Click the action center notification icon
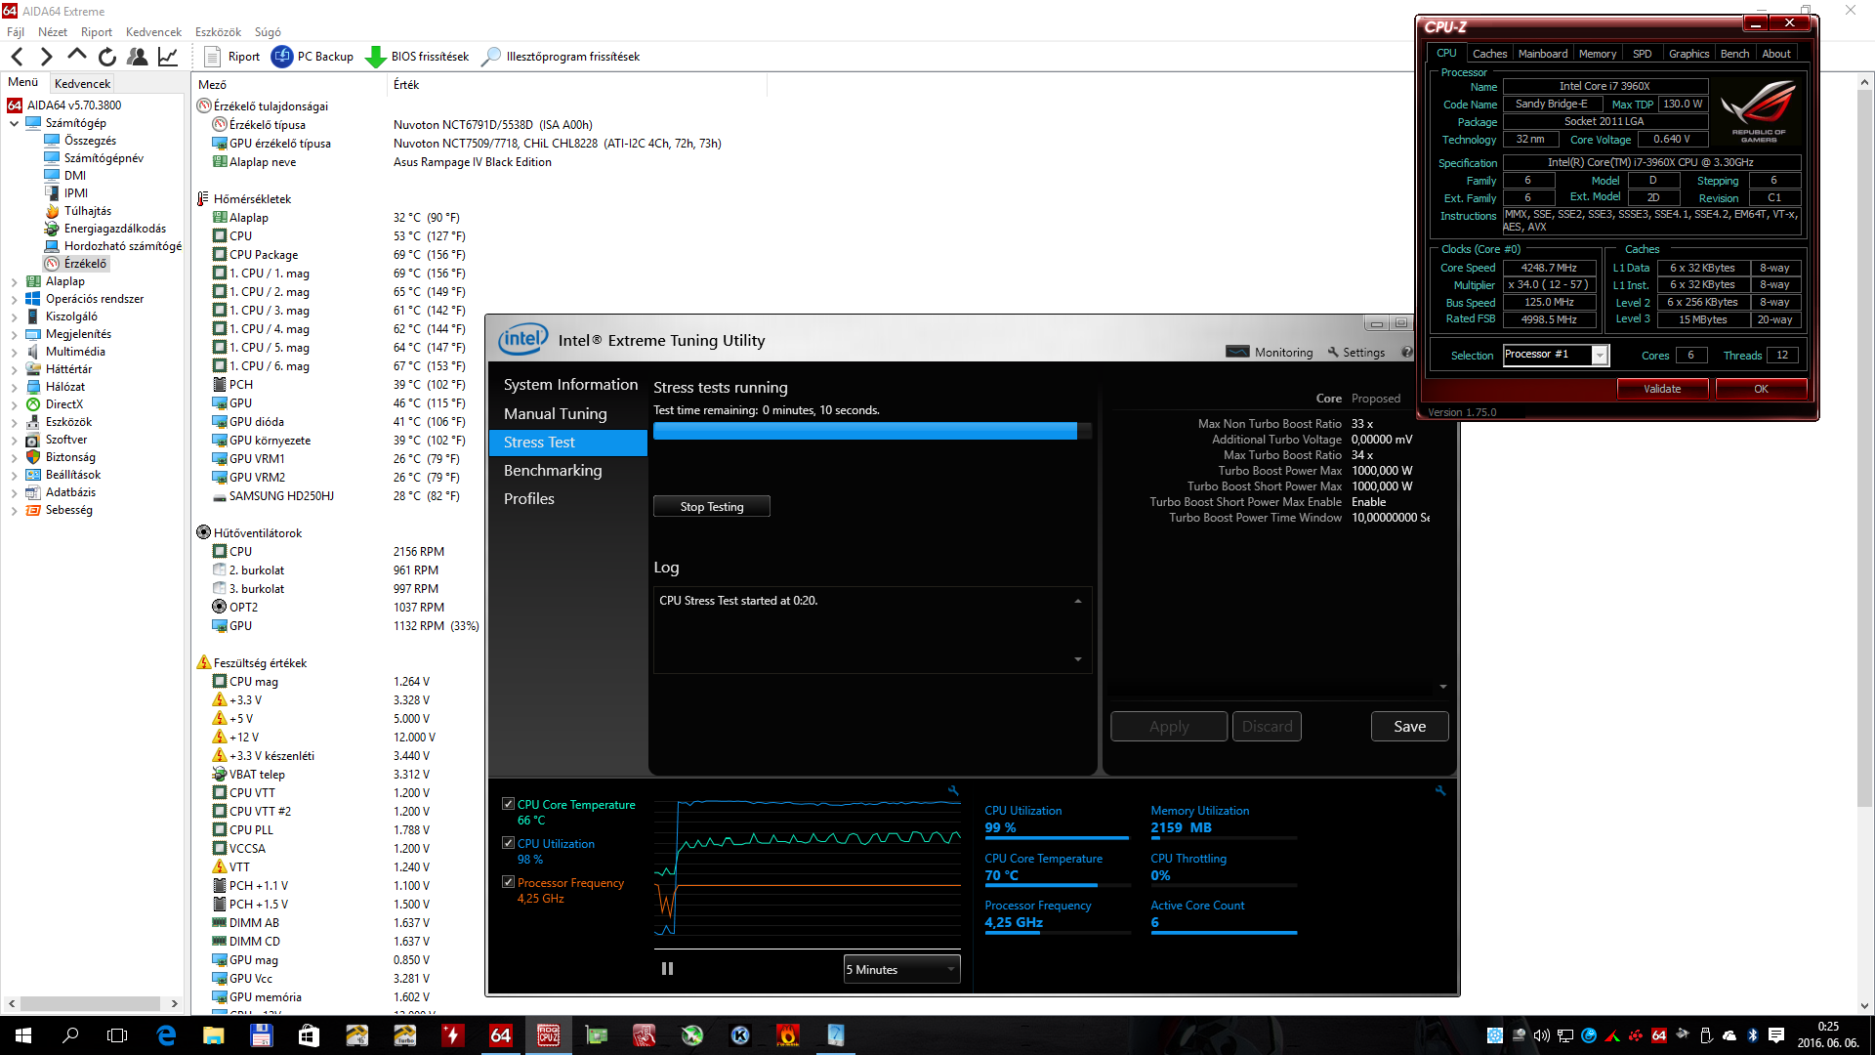Viewport: 1875px width, 1055px height. [1776, 1035]
